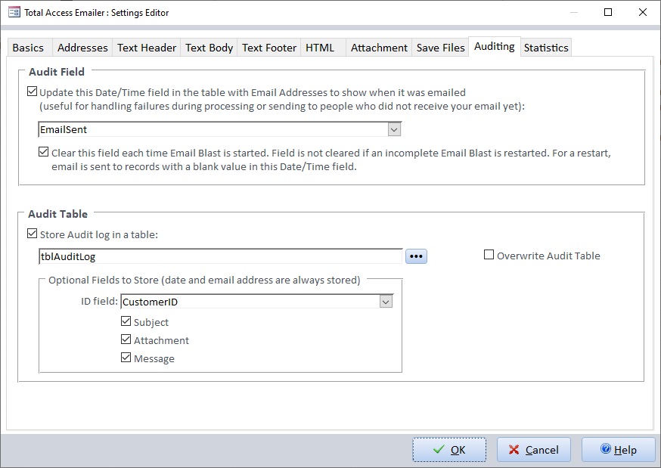Viewport: 661px width, 468px height.
Task: Click the Total Access Emailer title bar icon
Action: click(x=14, y=12)
